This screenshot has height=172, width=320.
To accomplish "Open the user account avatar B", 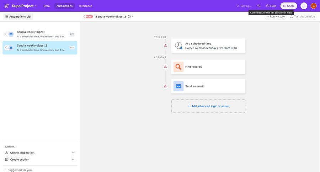I will click(x=314, y=6).
